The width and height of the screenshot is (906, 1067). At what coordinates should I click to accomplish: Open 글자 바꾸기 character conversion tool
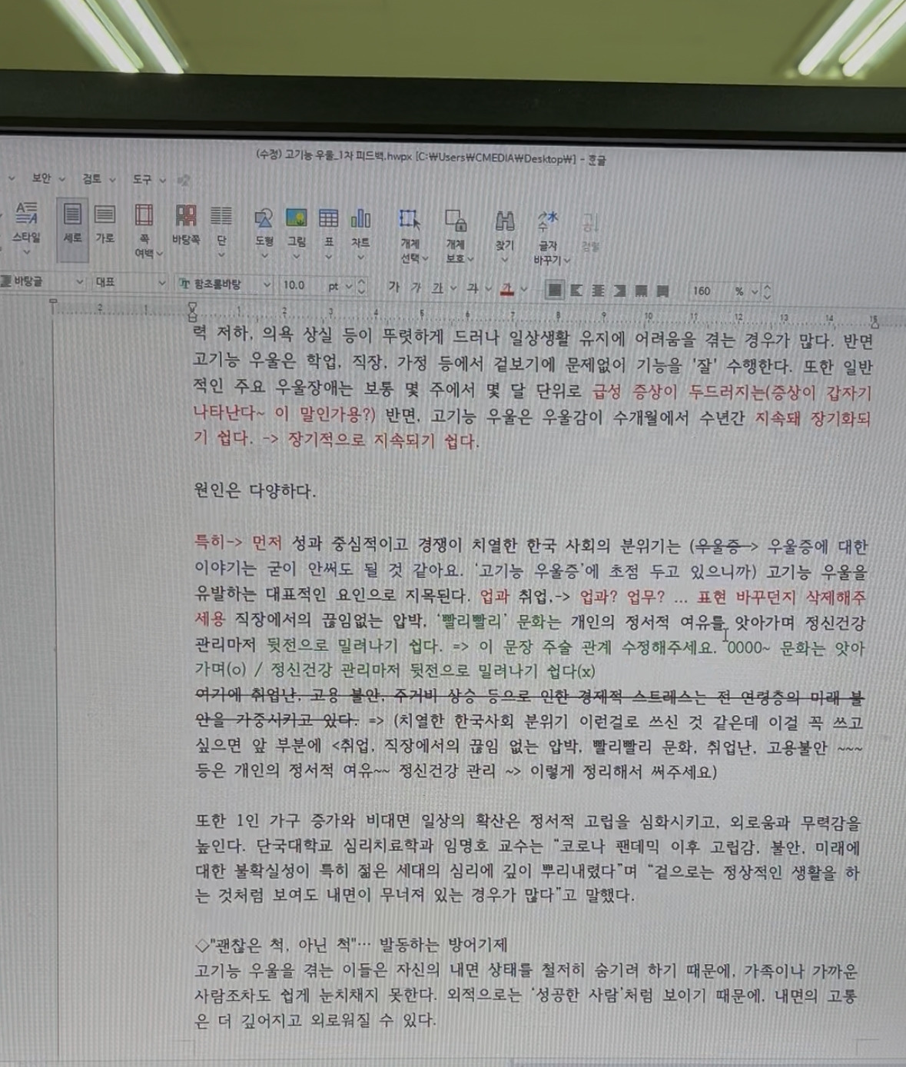547,219
